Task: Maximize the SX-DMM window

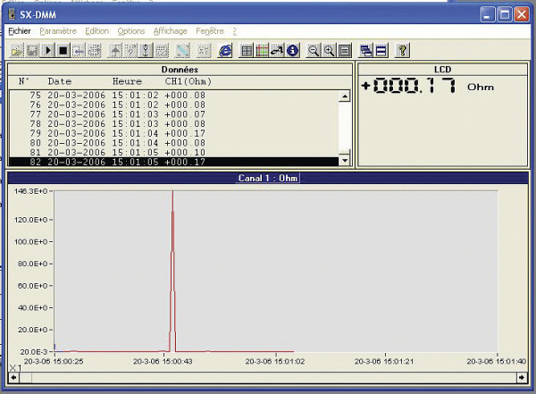Action: click(504, 14)
